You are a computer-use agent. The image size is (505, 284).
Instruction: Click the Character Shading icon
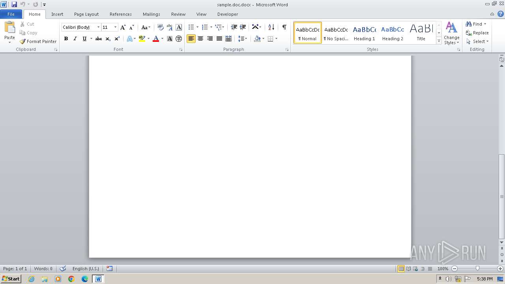(170, 39)
